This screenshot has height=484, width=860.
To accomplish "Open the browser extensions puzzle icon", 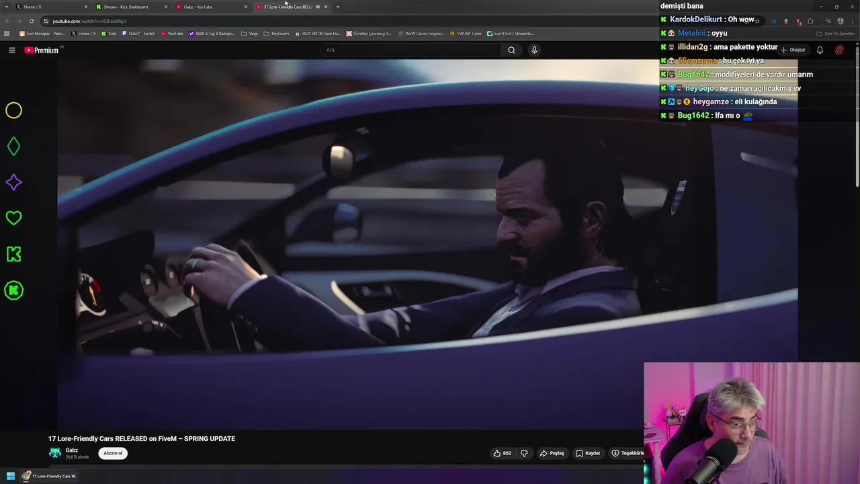I will tap(810, 21).
